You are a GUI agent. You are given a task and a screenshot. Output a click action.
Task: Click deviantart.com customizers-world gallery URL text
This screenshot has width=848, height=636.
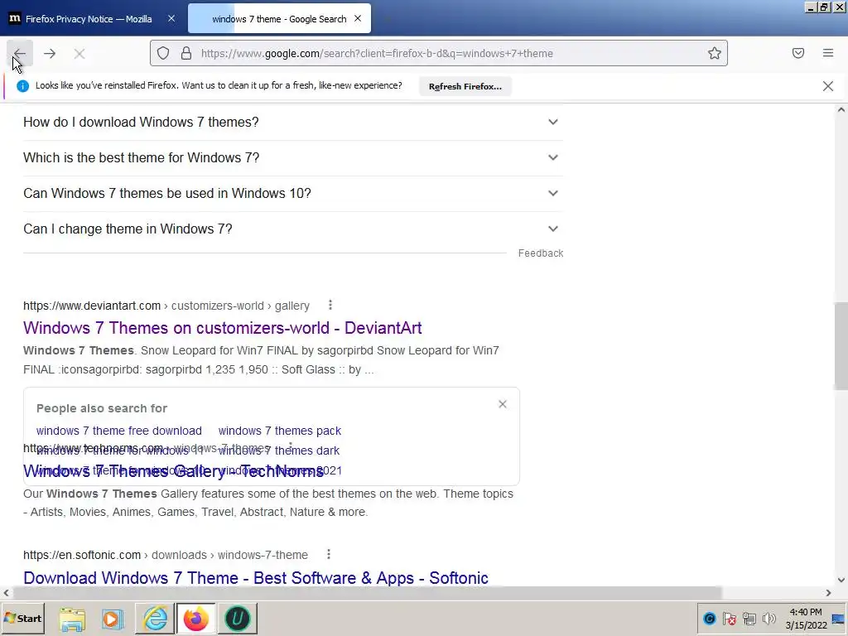166,306
